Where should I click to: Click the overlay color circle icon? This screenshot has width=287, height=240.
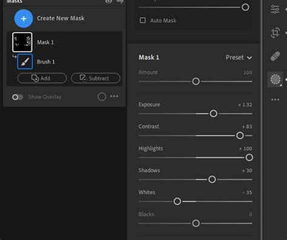tap(102, 97)
